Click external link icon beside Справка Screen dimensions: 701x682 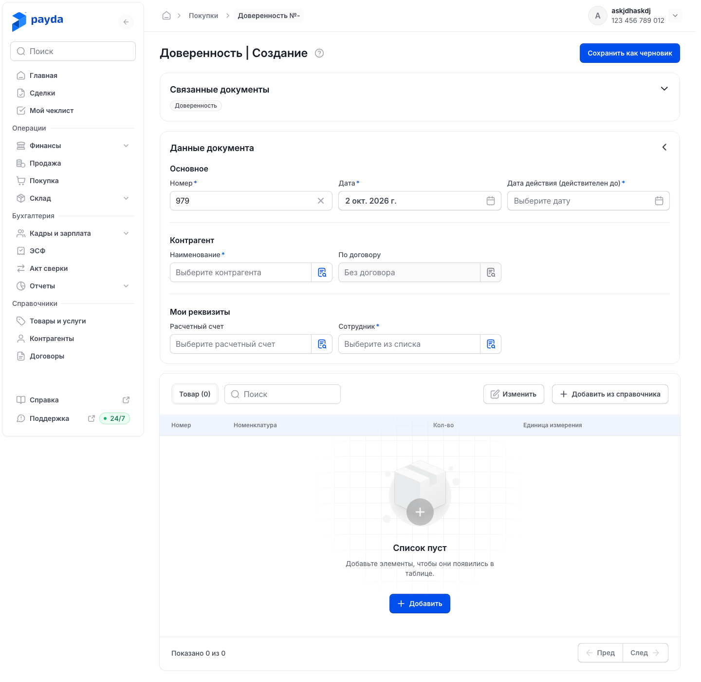[126, 400]
